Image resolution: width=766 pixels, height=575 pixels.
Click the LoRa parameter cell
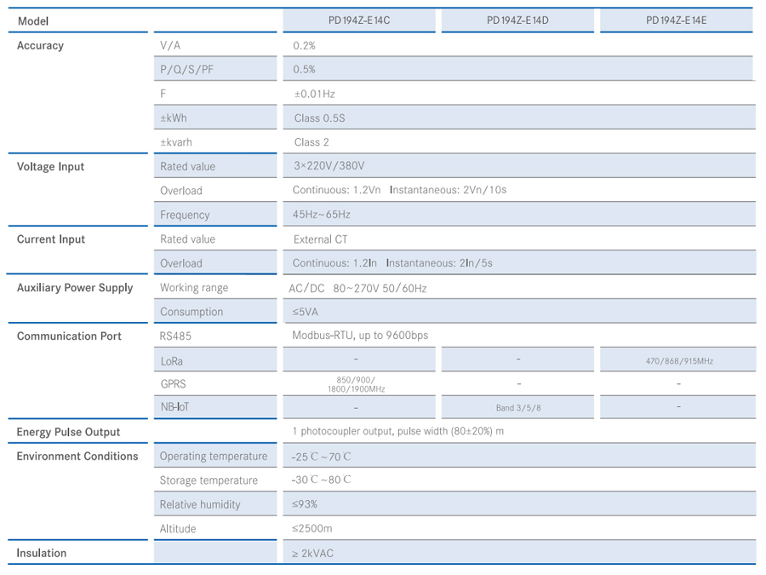pyautogui.click(x=215, y=360)
